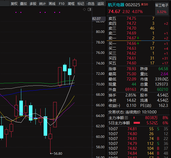
Task: Select the 买一 price 74.66
Action: tap(131, 44)
